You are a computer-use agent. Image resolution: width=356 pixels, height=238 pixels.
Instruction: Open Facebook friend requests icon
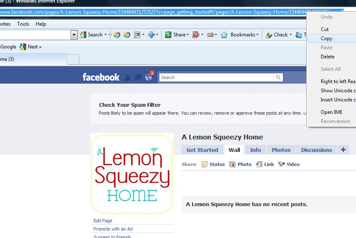click(x=128, y=78)
